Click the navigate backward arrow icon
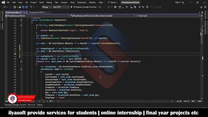 point(5,7)
